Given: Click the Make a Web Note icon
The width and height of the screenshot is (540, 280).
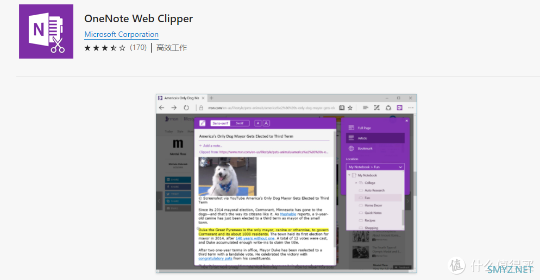Looking at the screenshot, I should pyautogui.click(x=377, y=107).
